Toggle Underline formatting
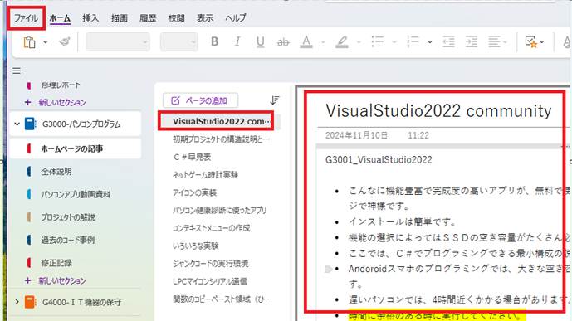 [260, 42]
